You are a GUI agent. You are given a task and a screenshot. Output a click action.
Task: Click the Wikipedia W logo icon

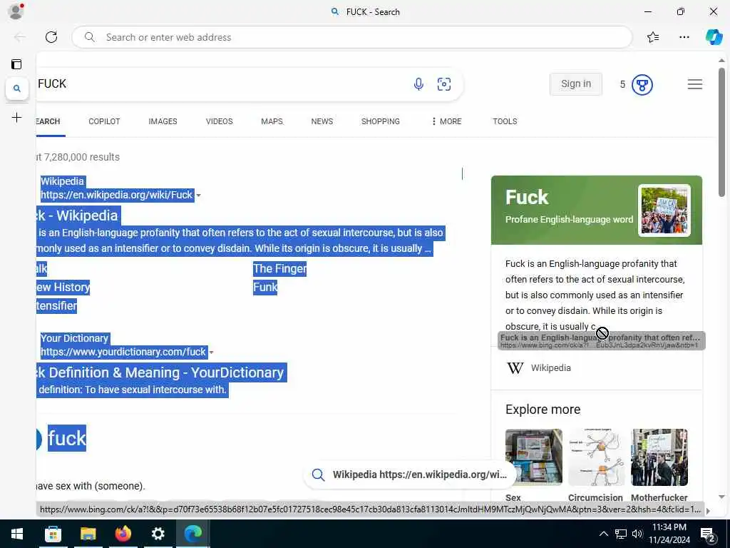coord(515,368)
